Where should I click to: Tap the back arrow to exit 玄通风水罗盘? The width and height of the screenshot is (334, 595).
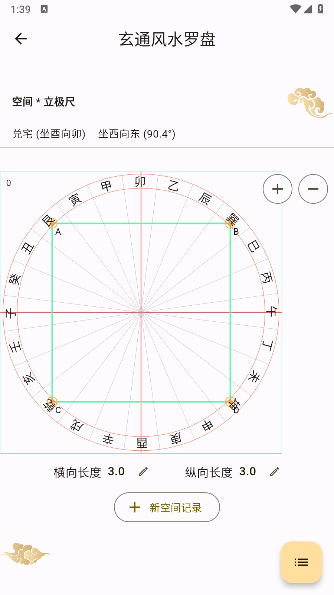(x=21, y=38)
